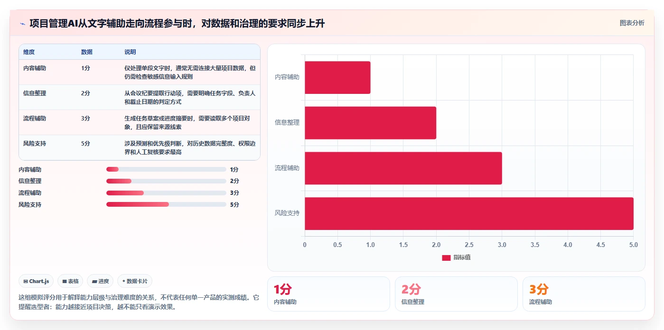Select the 信息整理 cell in the table
This screenshot has height=330, width=664.
point(35,93)
